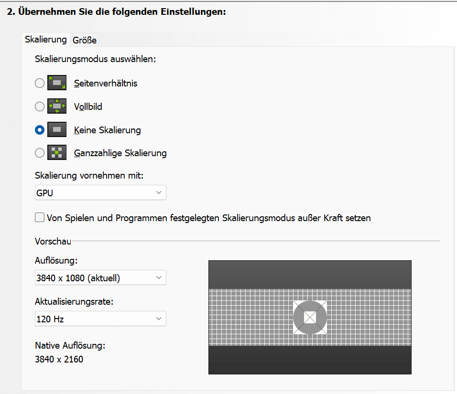Image resolution: width=457 pixels, height=394 pixels.
Task: Click the Ganzzahlige Skalierung checker icon
Action: click(x=57, y=152)
